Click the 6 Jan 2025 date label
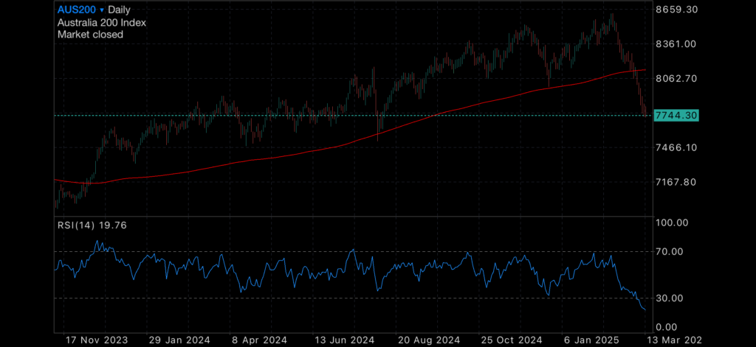This screenshot has width=756, height=347. [591, 340]
